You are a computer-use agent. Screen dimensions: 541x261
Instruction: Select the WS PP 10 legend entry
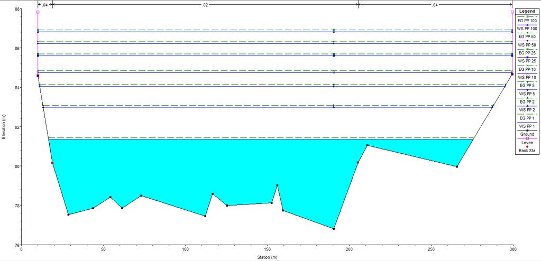click(x=527, y=77)
